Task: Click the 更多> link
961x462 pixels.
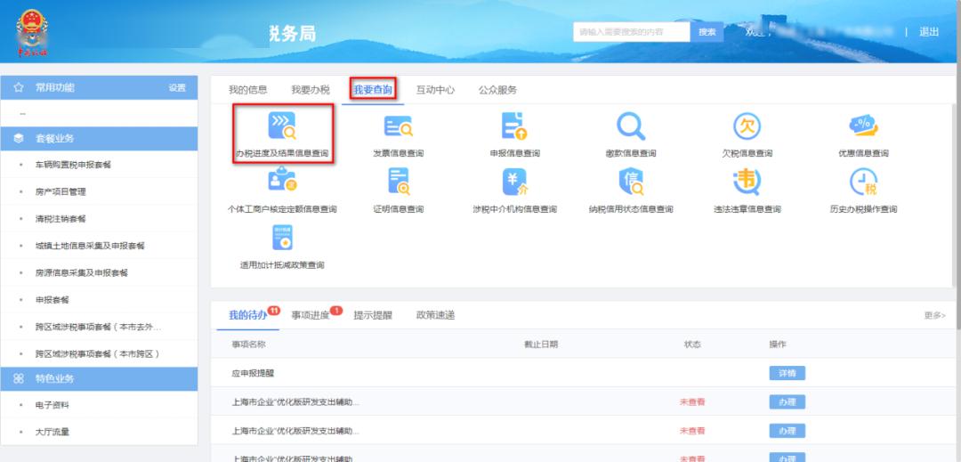Action: click(x=934, y=315)
